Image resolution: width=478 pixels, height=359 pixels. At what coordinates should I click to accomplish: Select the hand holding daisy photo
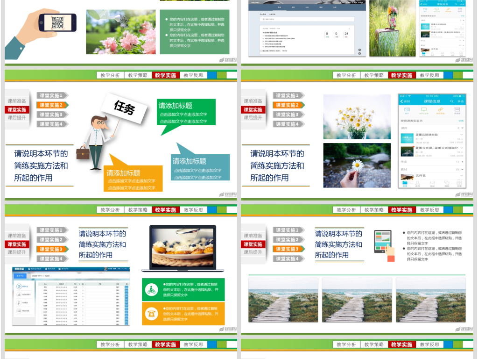pyautogui.click(x=357, y=165)
